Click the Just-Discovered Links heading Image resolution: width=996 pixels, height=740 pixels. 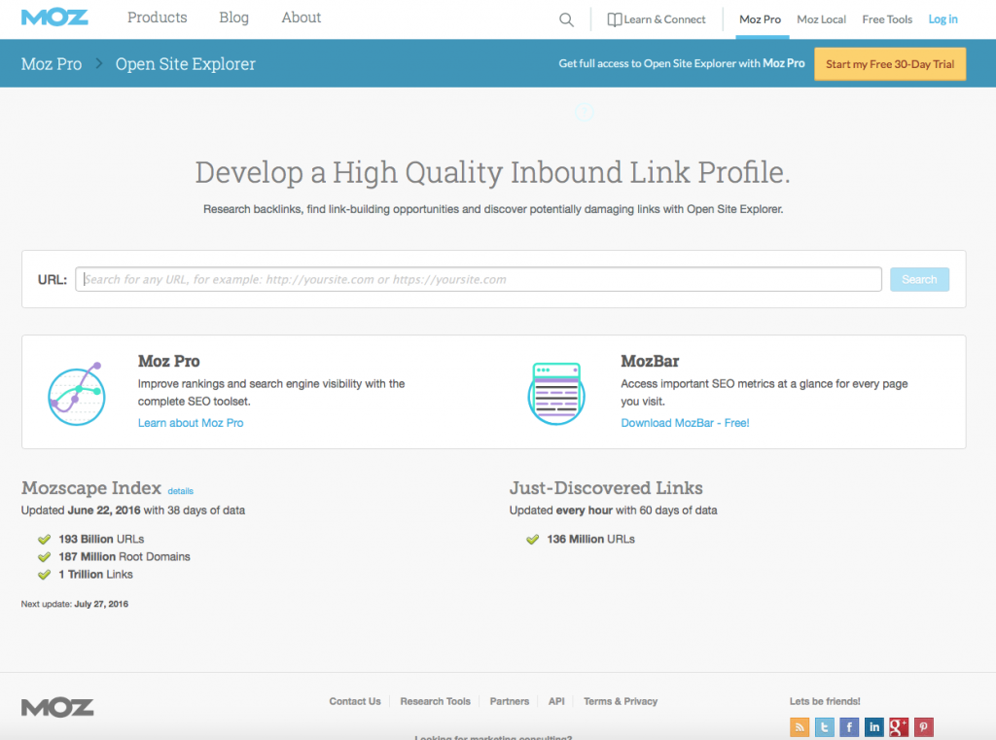pyautogui.click(x=606, y=488)
